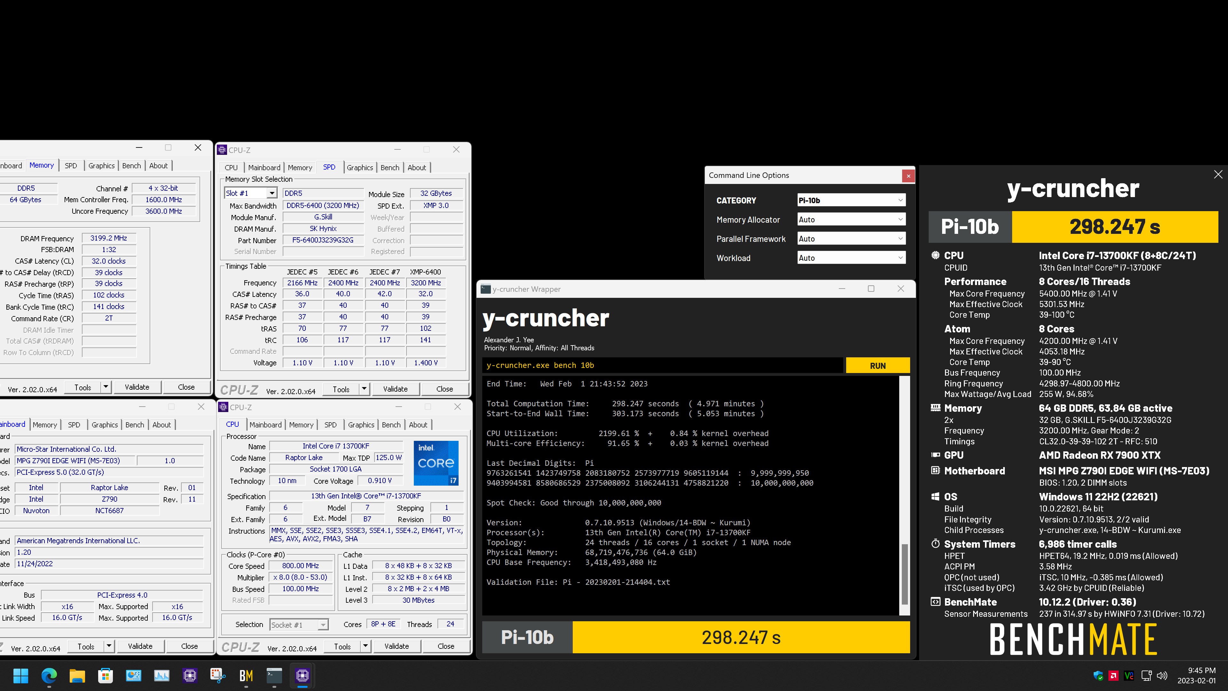Click the DRAM Frequency value 3199.2 MHz

(x=109, y=238)
